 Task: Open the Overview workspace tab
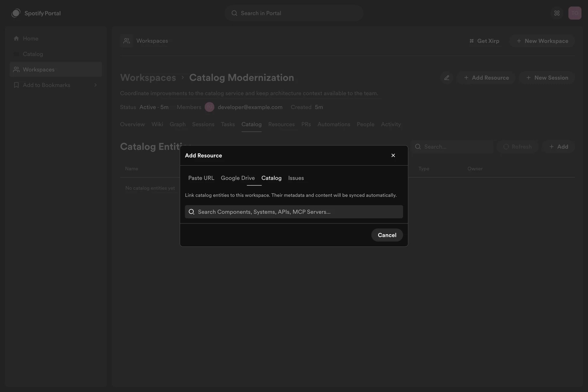(132, 124)
